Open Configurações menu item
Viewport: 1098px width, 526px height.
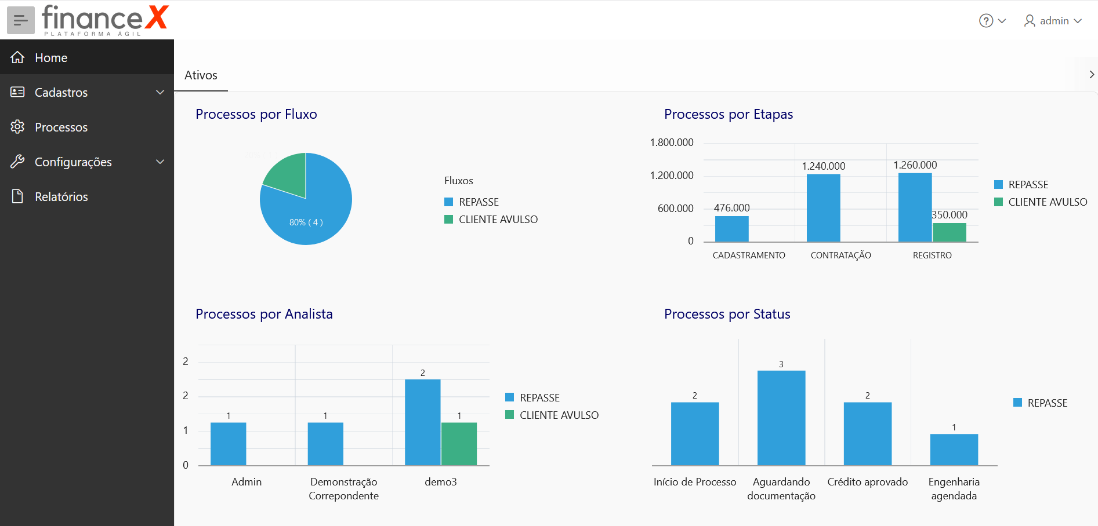point(87,162)
